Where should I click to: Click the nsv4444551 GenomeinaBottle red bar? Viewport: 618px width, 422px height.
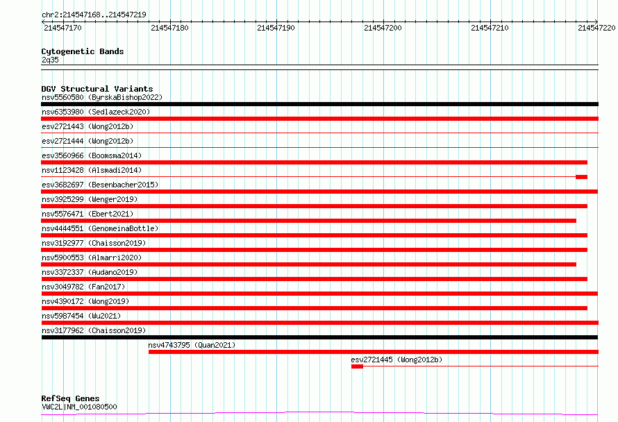(314, 235)
